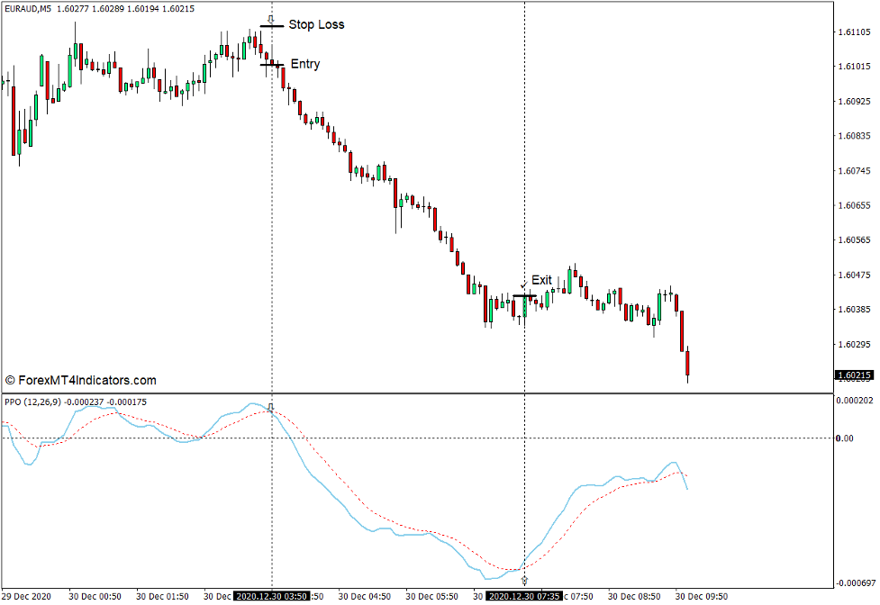Select the black Stop Loss horizontal line
Screen dimensions: 880x605
[269, 25]
